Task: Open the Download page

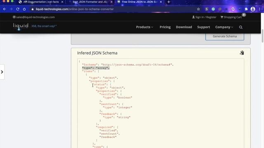Action: point(184,27)
